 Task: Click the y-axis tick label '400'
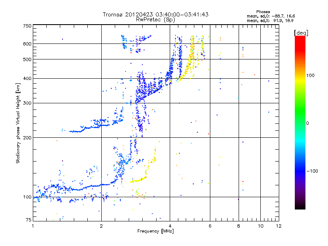tap(27, 79)
